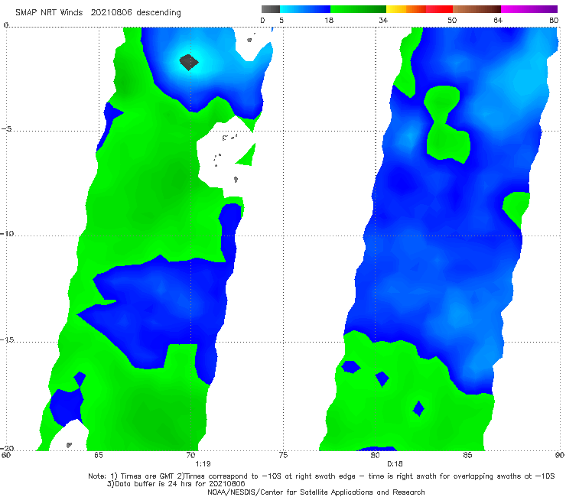Click the longitude axis label 65
The image size is (566, 497).
click(x=99, y=455)
